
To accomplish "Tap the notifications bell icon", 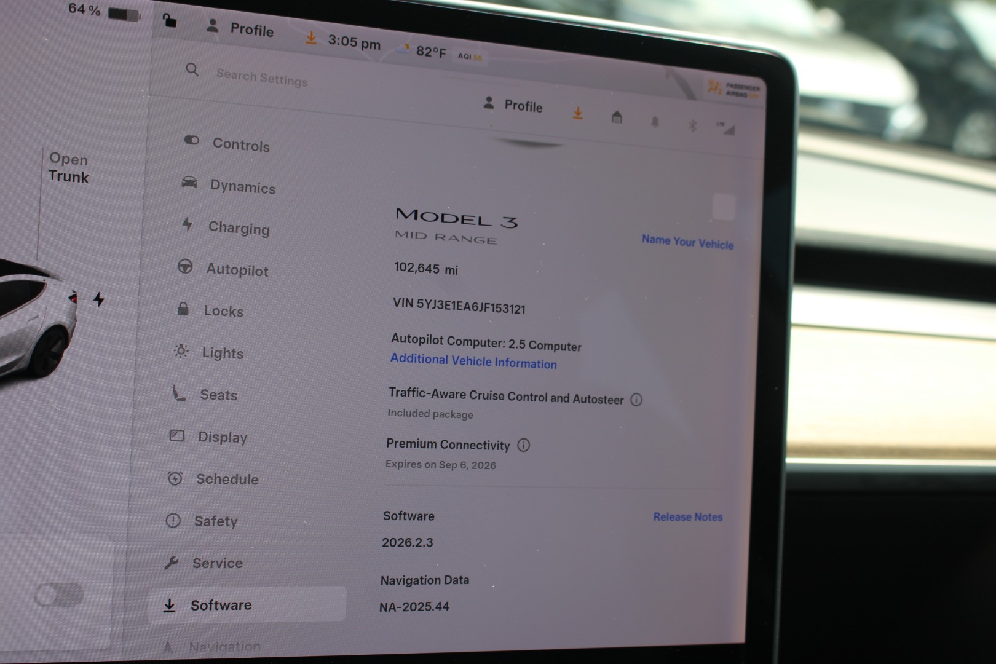I will pos(655,122).
